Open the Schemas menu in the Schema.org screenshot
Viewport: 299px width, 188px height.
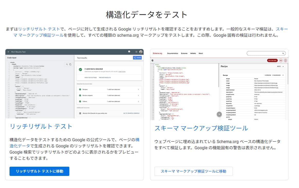pyautogui.click(x=184, y=53)
